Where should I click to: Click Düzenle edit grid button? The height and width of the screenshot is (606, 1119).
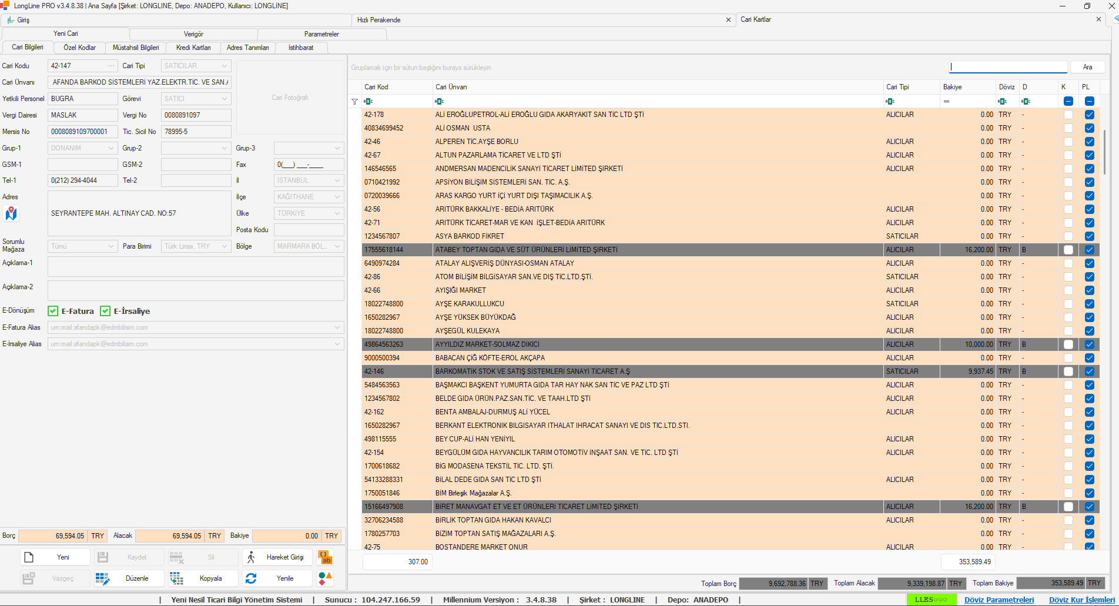coord(129,578)
